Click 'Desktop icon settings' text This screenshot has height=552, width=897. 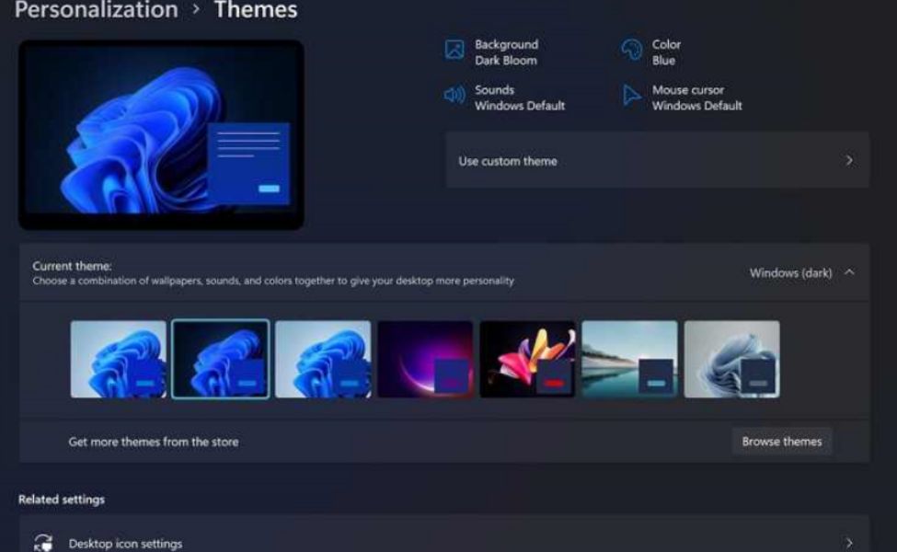click(125, 543)
